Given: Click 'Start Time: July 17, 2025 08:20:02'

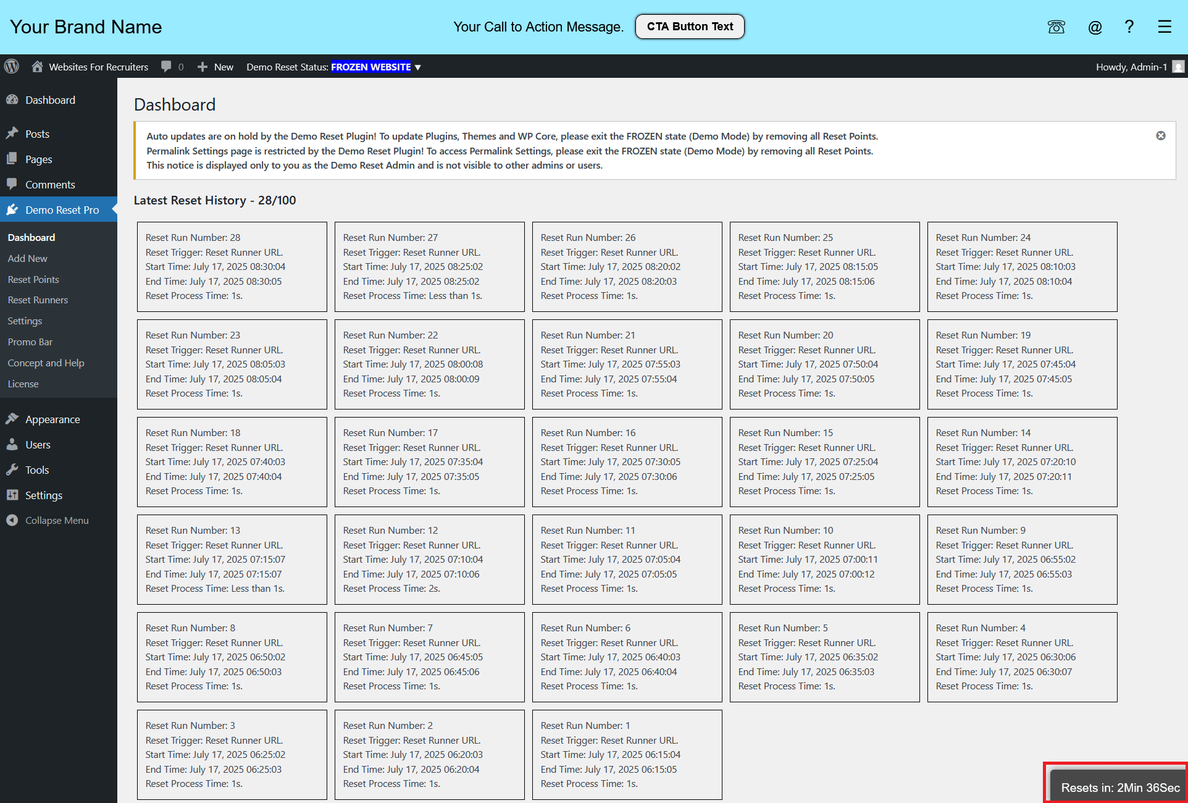Looking at the screenshot, I should coord(610,266).
